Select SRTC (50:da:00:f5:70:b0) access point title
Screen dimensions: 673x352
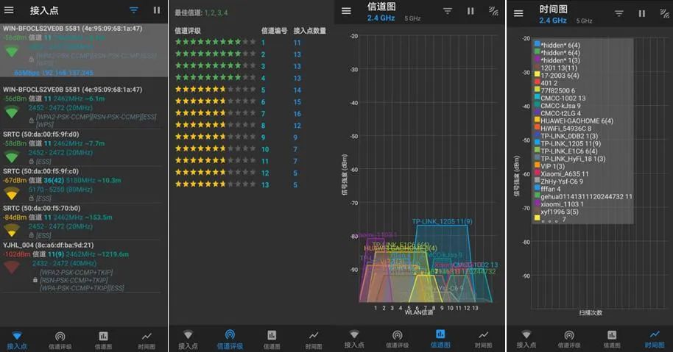tap(42, 208)
